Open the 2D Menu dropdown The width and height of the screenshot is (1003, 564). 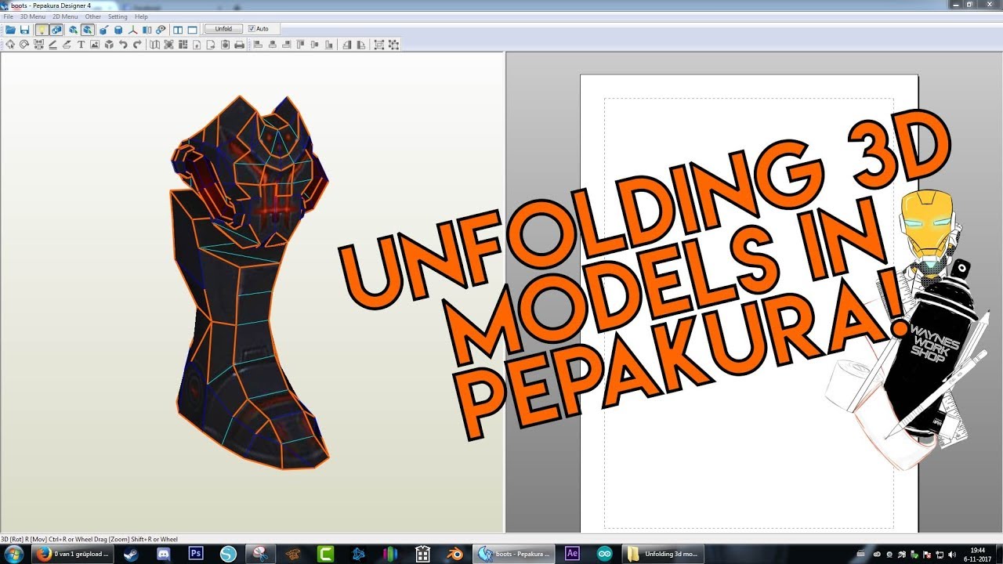65,16
